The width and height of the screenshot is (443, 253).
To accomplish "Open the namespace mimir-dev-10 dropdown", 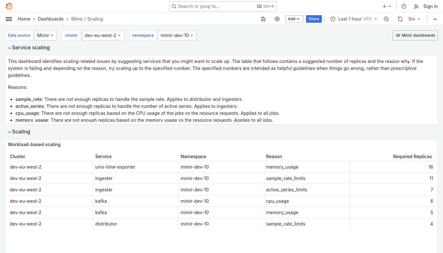I will 177,35.
